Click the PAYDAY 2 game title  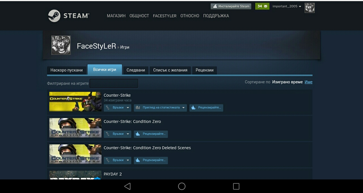pyautogui.click(x=113, y=174)
